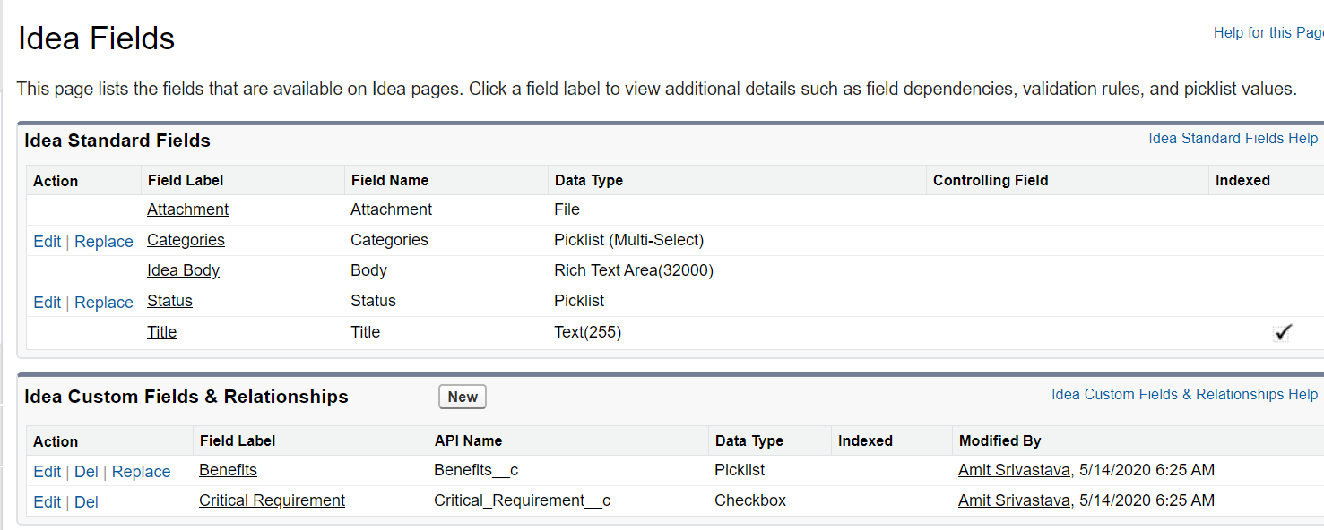
Task: Click the Indexed checkmark for Title
Action: 1282,333
